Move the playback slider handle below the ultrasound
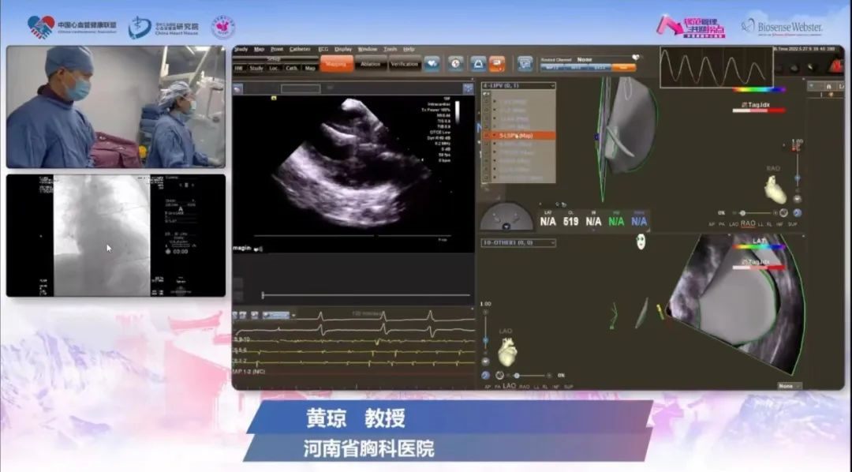 pos(263,295)
